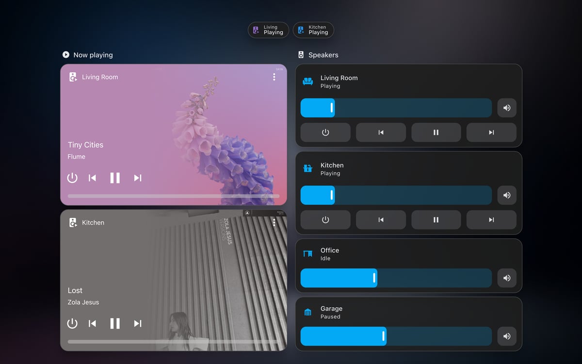This screenshot has height=364, width=582.
Task: Seek within the Tiny Cities progress bar
Action: [174, 196]
